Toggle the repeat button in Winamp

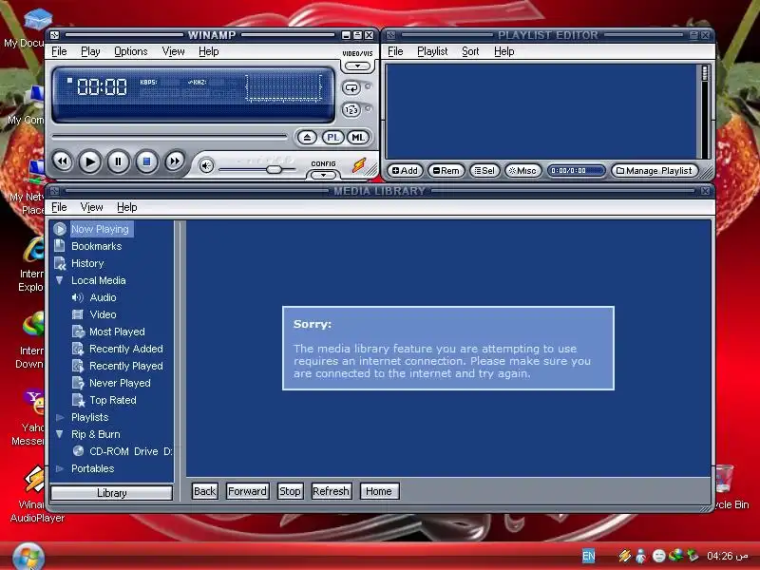pos(351,87)
